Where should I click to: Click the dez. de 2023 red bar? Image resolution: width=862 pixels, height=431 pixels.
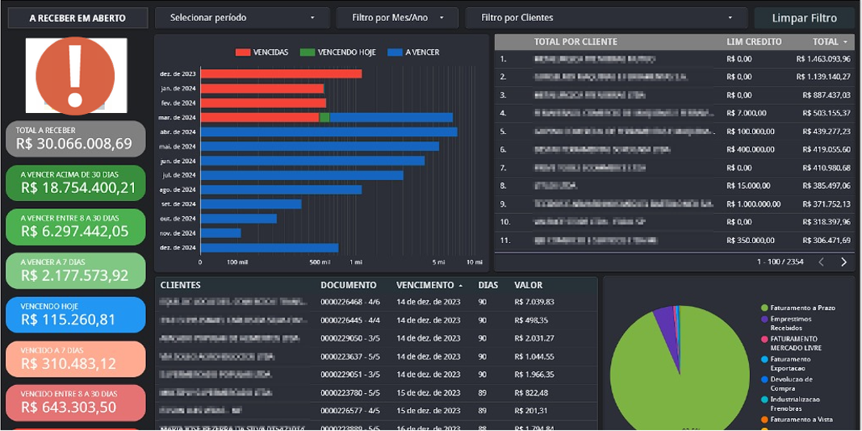[x=281, y=73]
